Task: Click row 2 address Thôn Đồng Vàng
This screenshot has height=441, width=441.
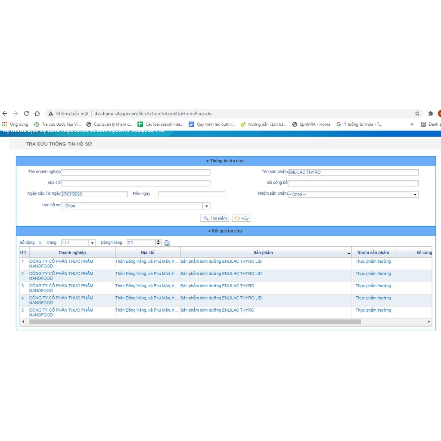Action: click(x=146, y=273)
